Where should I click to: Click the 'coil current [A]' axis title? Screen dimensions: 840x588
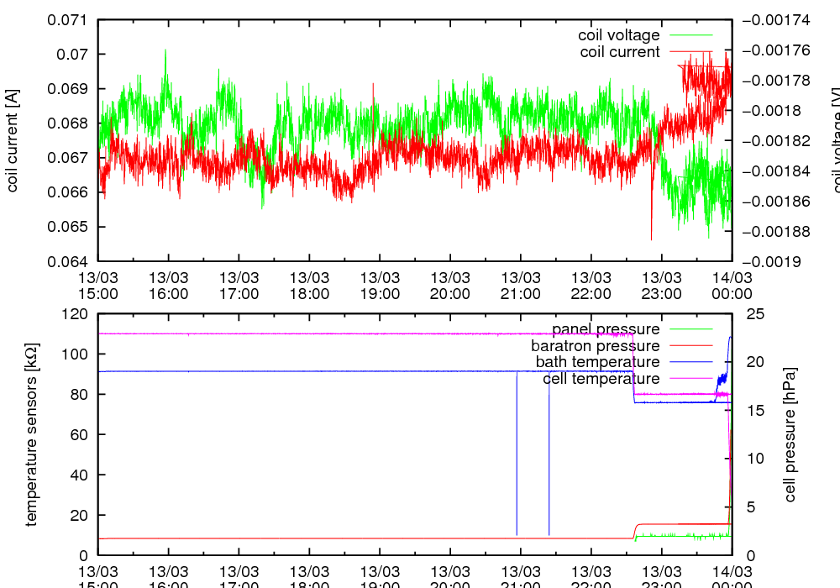(x=13, y=140)
